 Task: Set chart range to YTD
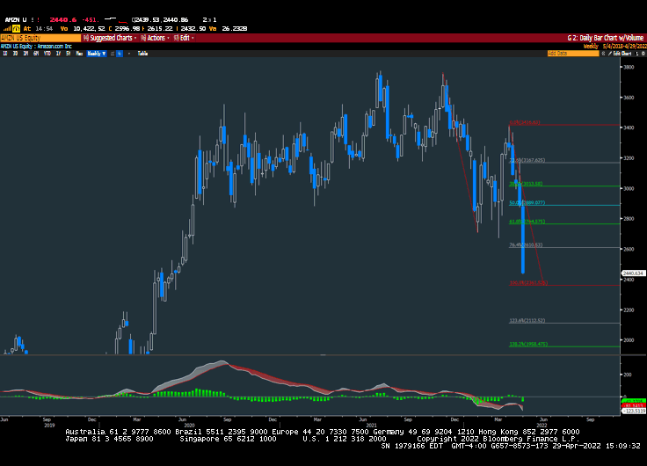coord(47,54)
